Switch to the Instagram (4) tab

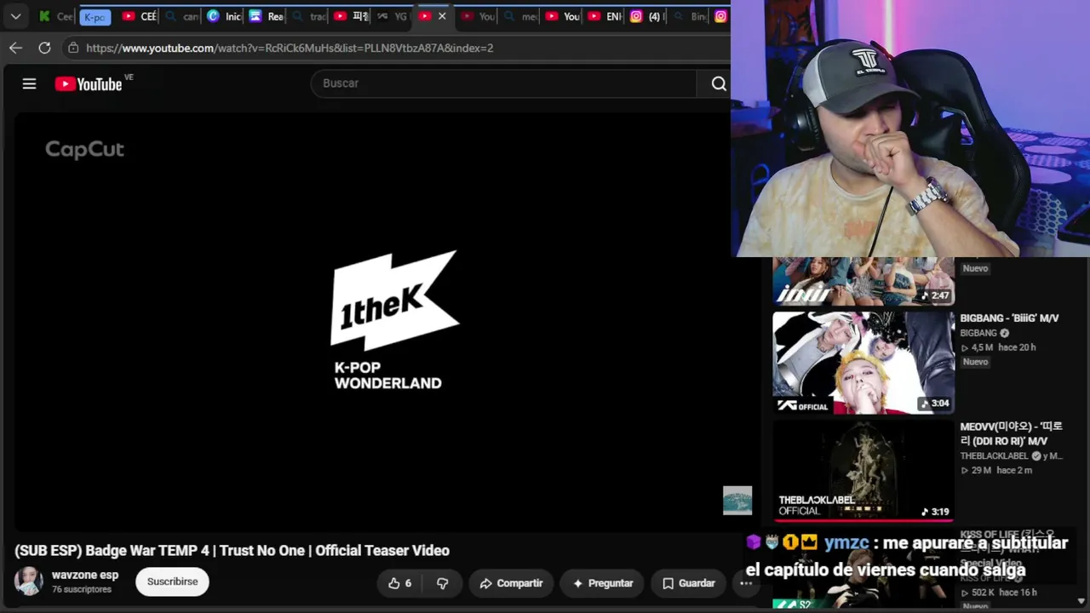click(647, 16)
